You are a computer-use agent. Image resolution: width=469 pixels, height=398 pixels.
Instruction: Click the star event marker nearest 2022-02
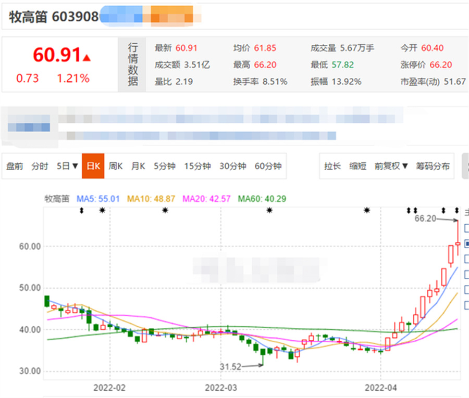click(102, 210)
